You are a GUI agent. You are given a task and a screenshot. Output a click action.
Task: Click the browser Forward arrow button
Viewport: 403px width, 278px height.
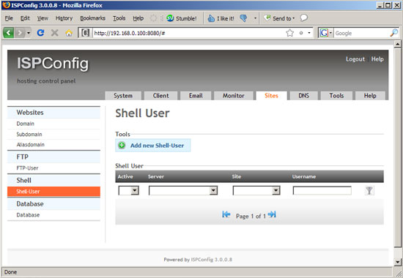pos(20,33)
